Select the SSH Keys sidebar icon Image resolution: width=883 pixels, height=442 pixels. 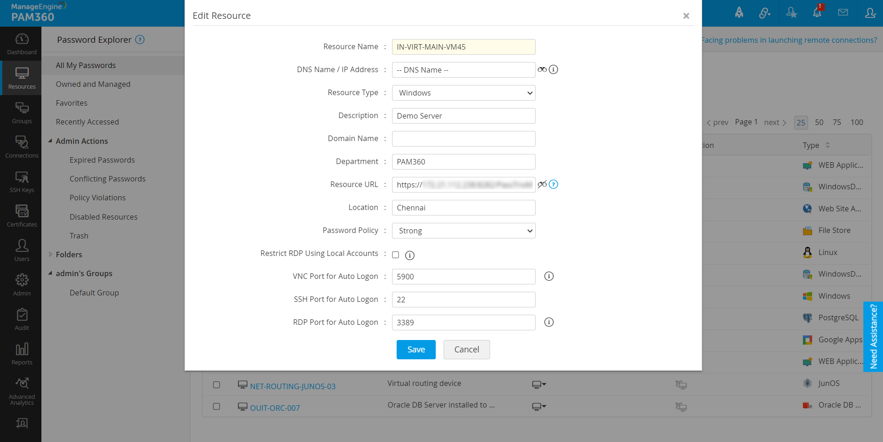21,181
